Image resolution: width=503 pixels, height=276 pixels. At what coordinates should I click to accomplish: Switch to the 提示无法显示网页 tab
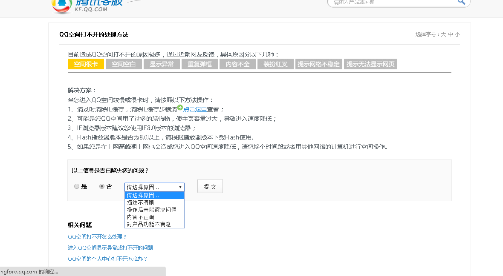point(370,64)
